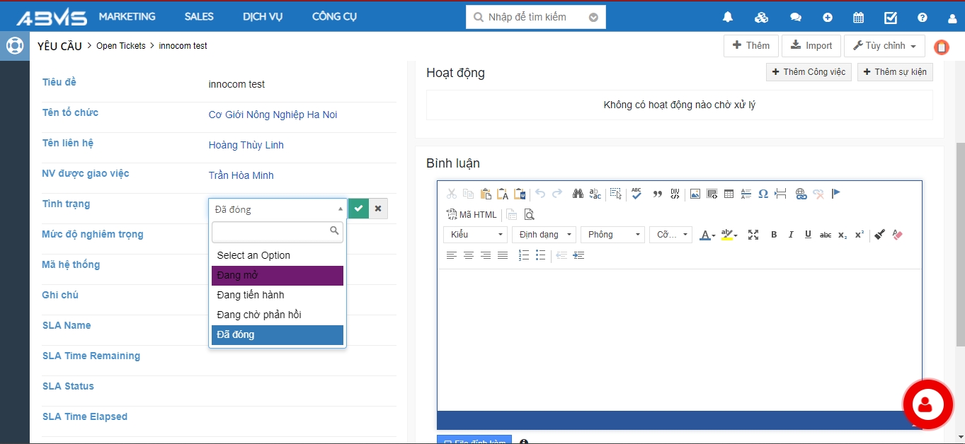Open the Kiểu style dropdown
This screenshot has height=444, width=965.
475,235
